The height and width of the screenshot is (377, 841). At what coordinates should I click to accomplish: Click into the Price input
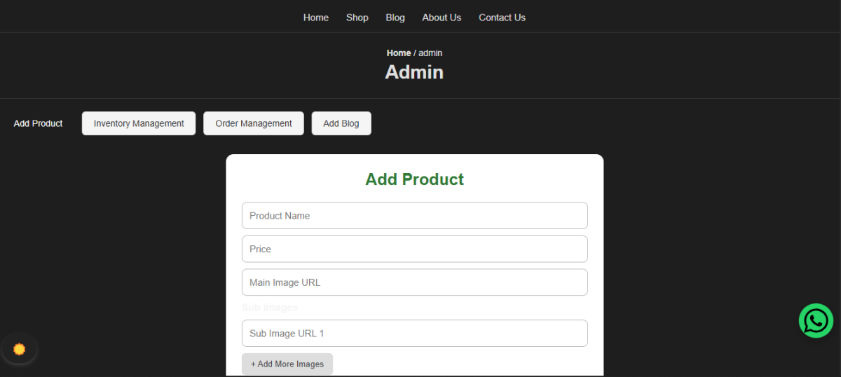(x=414, y=249)
